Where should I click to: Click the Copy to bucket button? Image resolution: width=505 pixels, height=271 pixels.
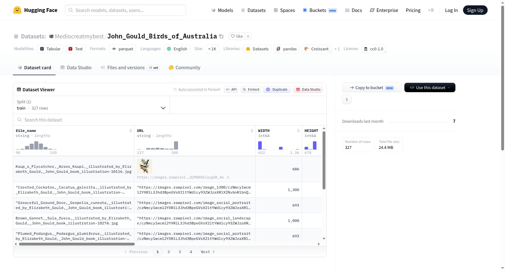pyautogui.click(x=372, y=88)
